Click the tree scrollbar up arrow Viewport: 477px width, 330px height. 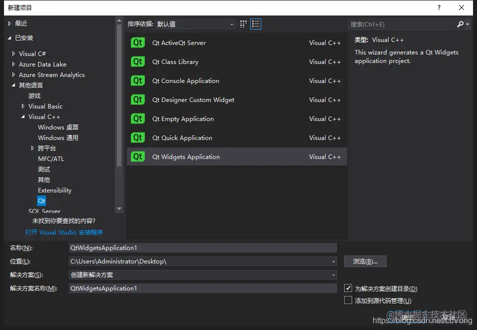click(119, 20)
